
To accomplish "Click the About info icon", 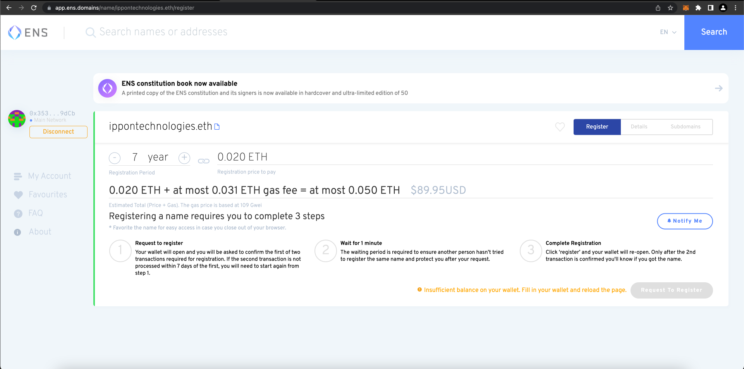I will [x=17, y=232].
